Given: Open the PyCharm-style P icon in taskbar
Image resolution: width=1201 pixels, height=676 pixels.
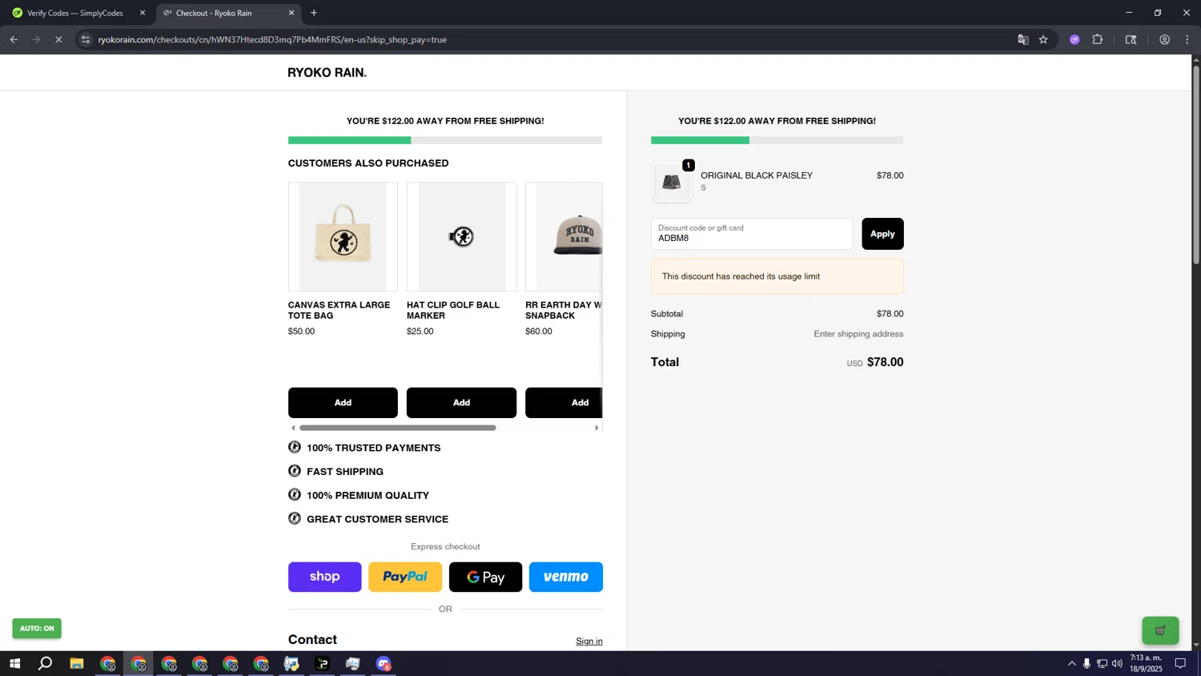Looking at the screenshot, I should coord(322,664).
